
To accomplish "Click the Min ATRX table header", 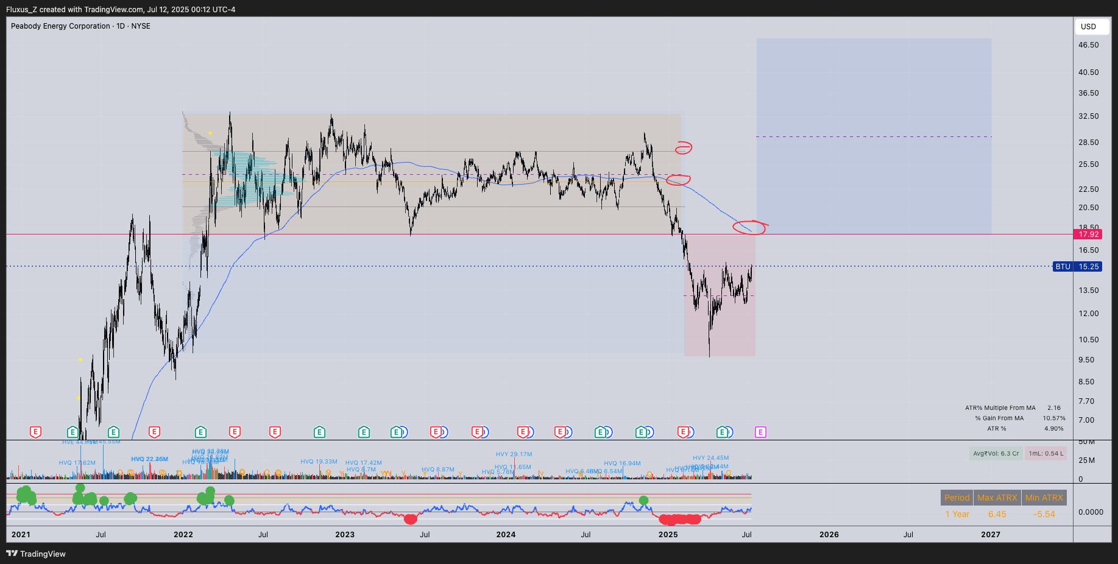I will (x=1044, y=498).
